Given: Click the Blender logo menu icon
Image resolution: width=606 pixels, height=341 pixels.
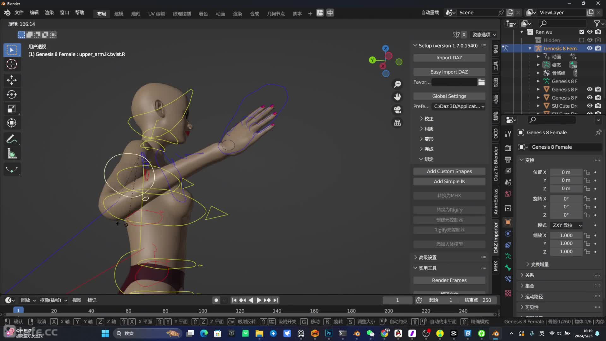Looking at the screenshot, I should [x=7, y=13].
